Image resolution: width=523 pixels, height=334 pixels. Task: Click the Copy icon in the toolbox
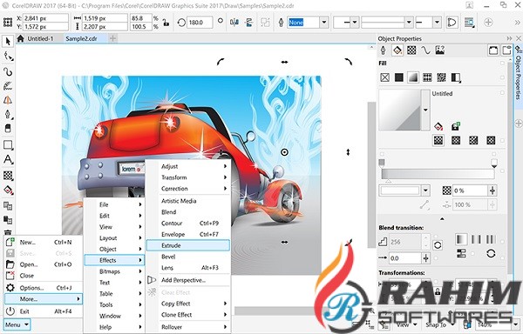click(x=8, y=206)
